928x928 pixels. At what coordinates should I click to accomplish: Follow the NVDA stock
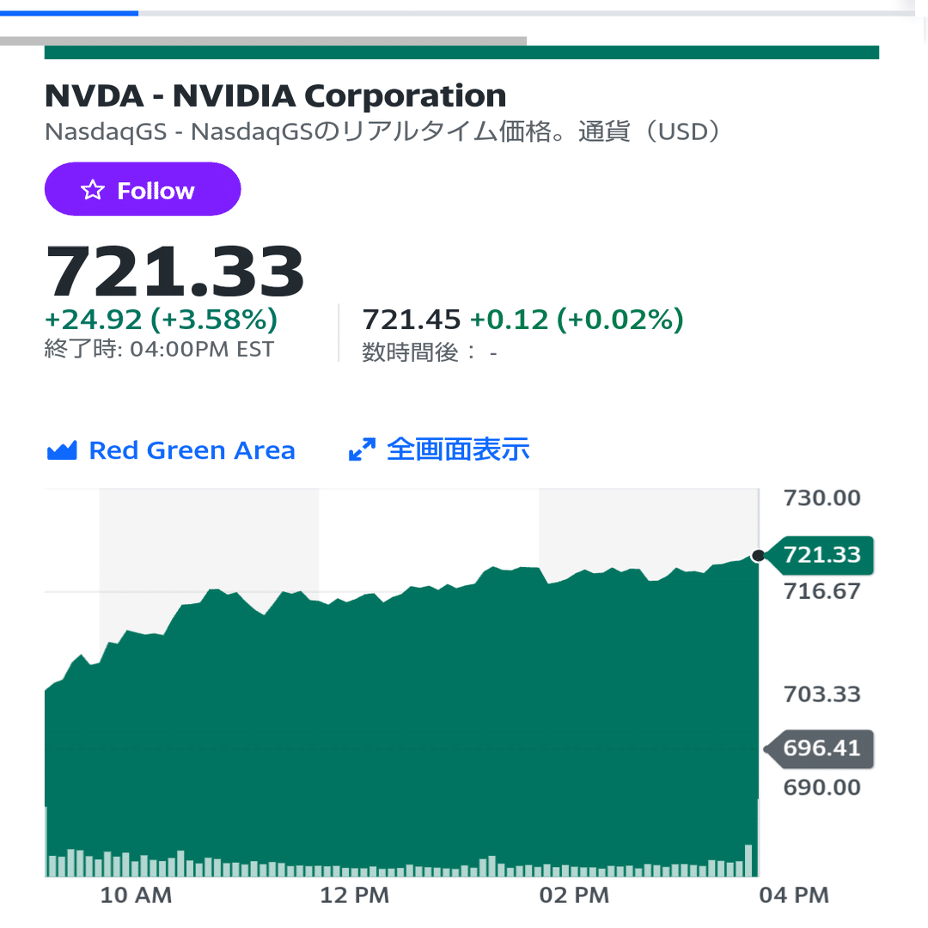(143, 189)
